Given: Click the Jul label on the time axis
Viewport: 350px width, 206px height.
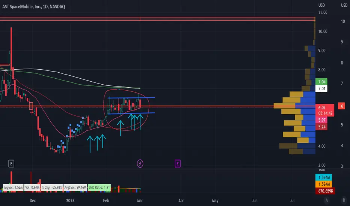Looking at the screenshot, I should tap(292, 200).
